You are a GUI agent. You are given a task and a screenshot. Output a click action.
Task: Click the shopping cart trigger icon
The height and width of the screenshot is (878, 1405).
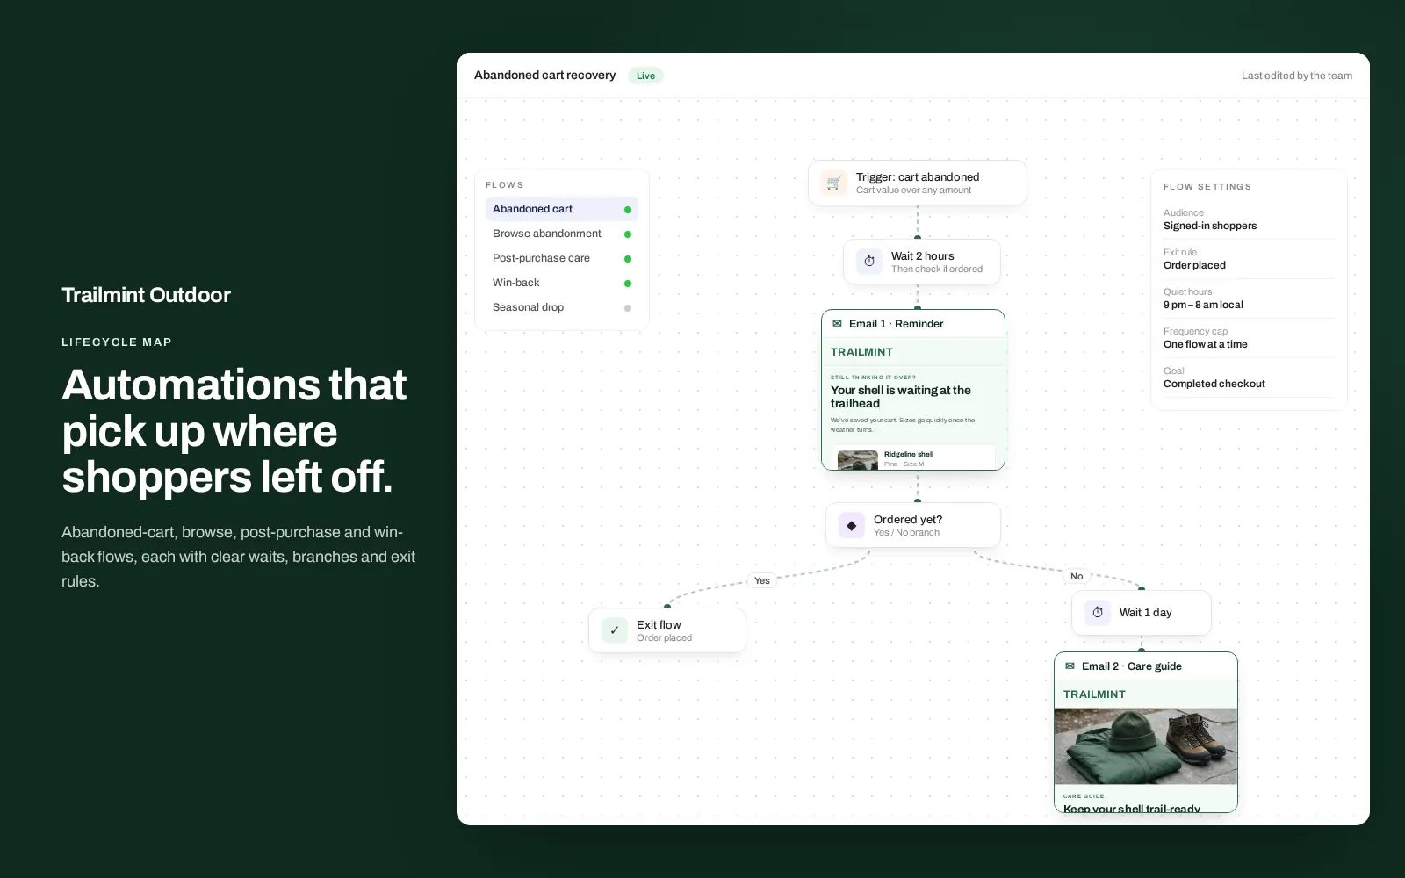833,183
